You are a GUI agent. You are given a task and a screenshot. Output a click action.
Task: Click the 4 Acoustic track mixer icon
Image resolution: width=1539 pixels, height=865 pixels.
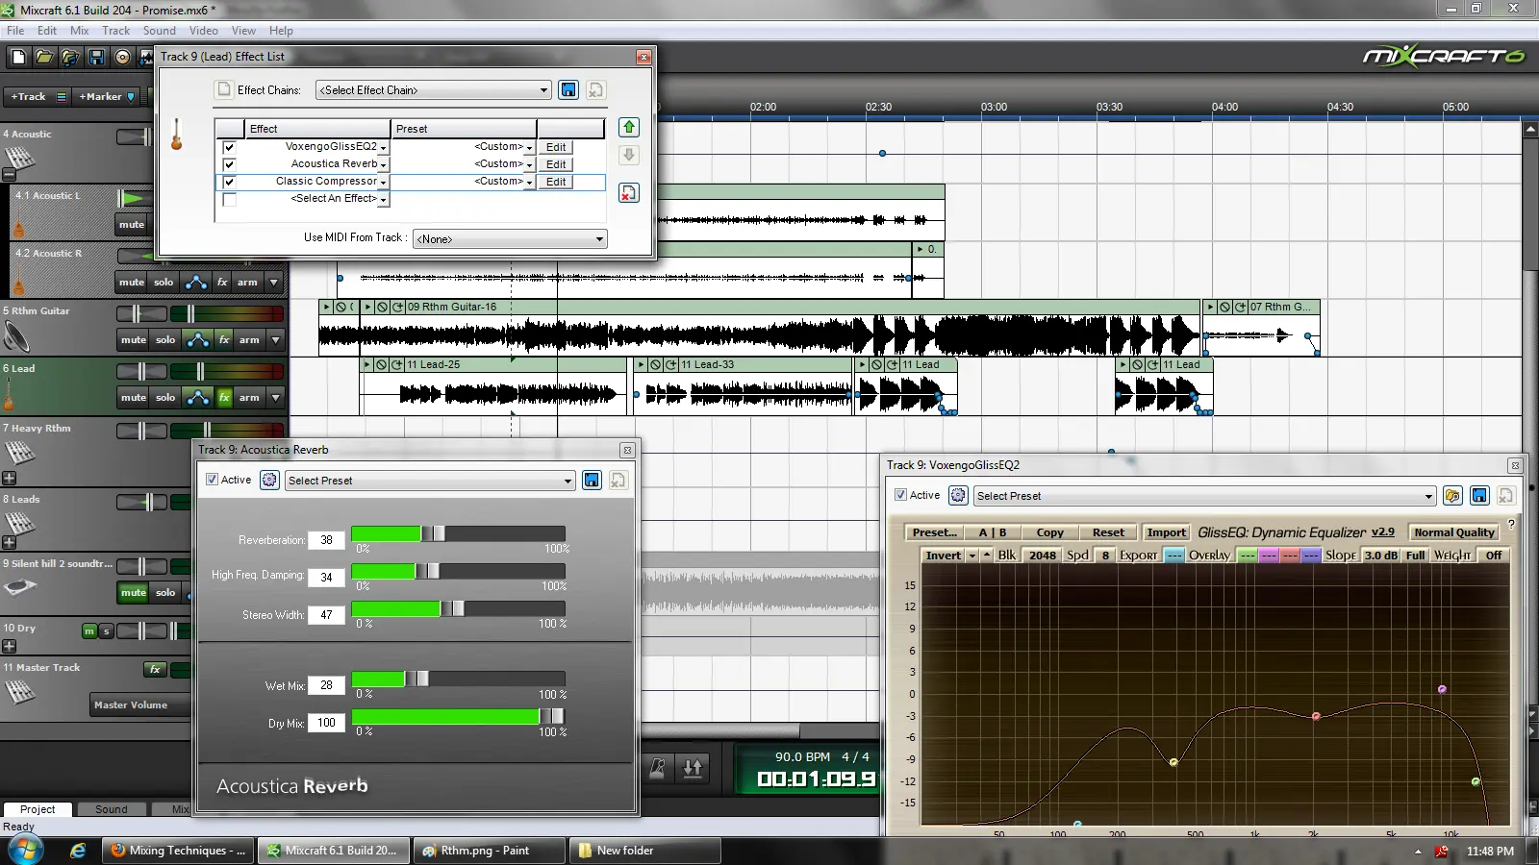(19, 158)
